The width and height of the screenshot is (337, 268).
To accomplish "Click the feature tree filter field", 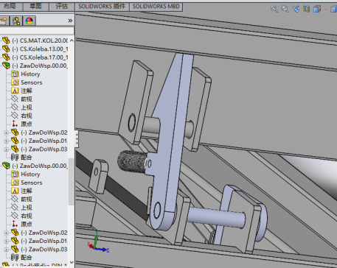I will click(x=37, y=30).
